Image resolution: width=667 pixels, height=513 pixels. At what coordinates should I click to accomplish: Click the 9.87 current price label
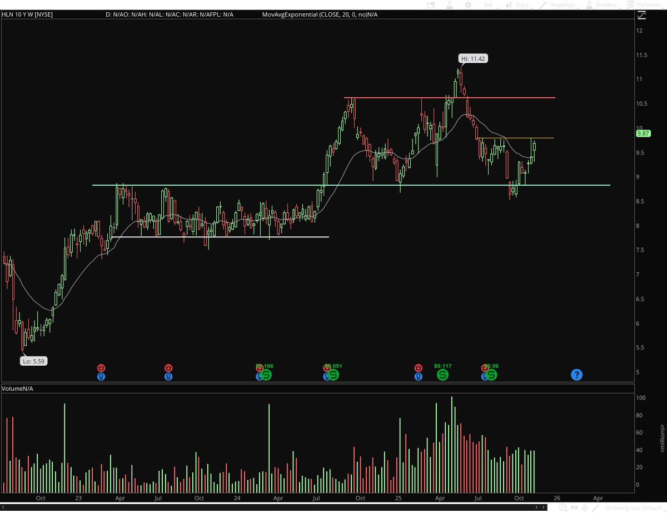(643, 133)
